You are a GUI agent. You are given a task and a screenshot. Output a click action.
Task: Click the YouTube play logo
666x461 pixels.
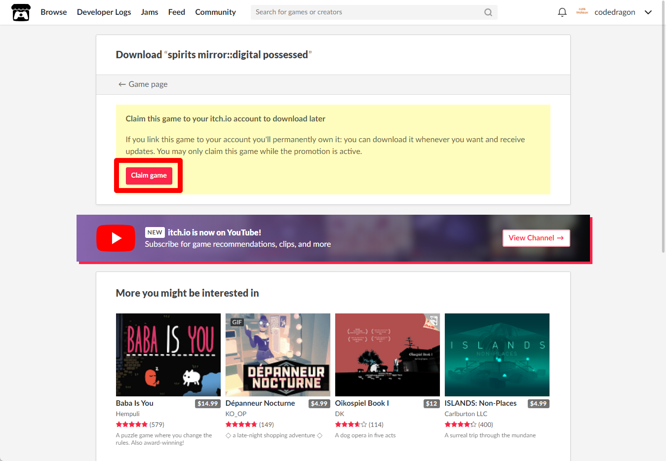click(x=116, y=238)
